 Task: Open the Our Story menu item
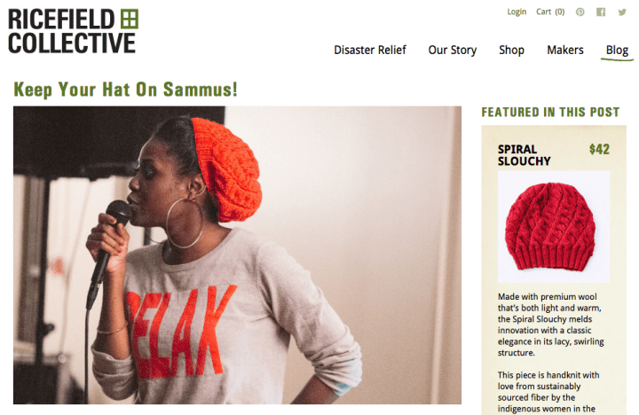(x=453, y=50)
